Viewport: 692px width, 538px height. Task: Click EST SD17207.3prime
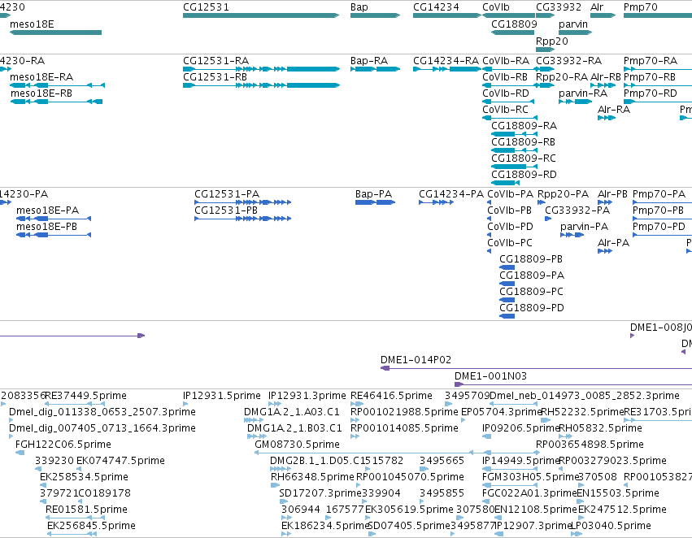320,493
